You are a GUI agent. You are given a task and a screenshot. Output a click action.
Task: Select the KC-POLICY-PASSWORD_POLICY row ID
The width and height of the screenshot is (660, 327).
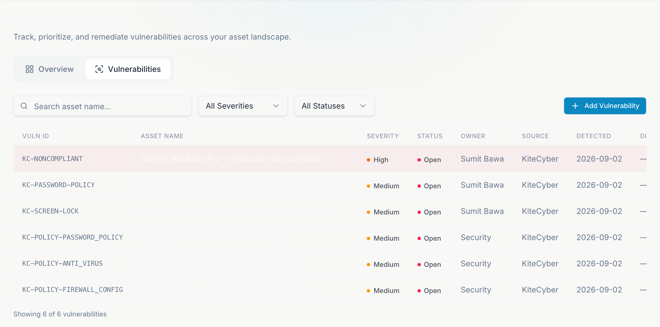tap(72, 237)
